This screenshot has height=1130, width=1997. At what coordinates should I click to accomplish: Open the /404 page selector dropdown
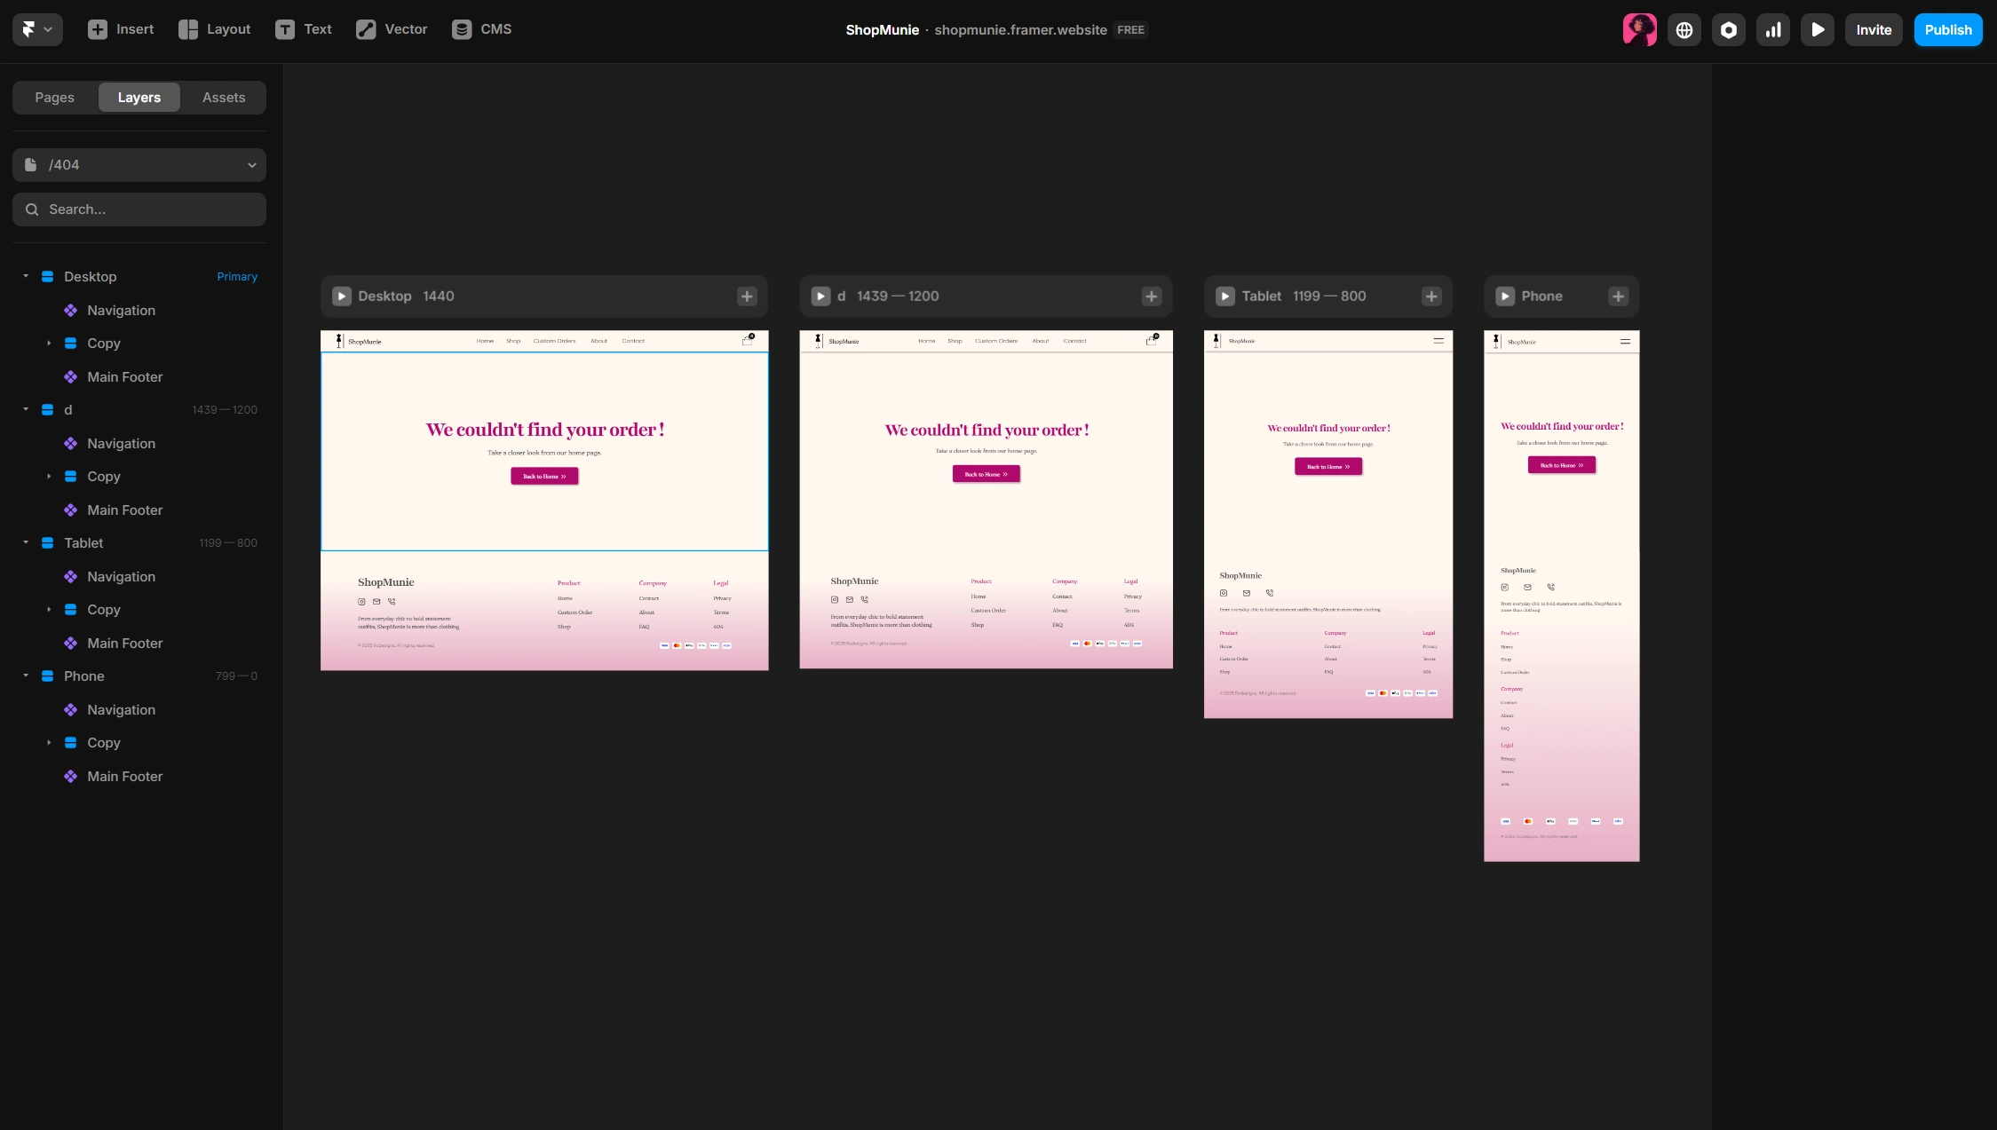139,165
